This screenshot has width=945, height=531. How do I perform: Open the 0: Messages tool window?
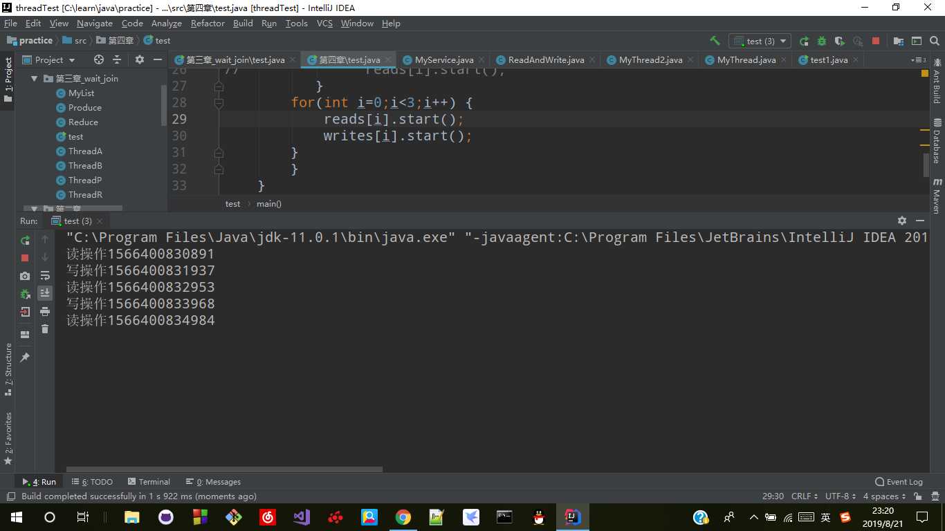tap(213, 482)
